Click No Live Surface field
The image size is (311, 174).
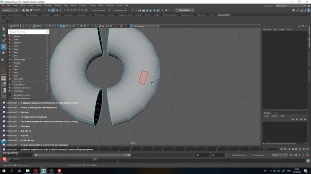99,10
